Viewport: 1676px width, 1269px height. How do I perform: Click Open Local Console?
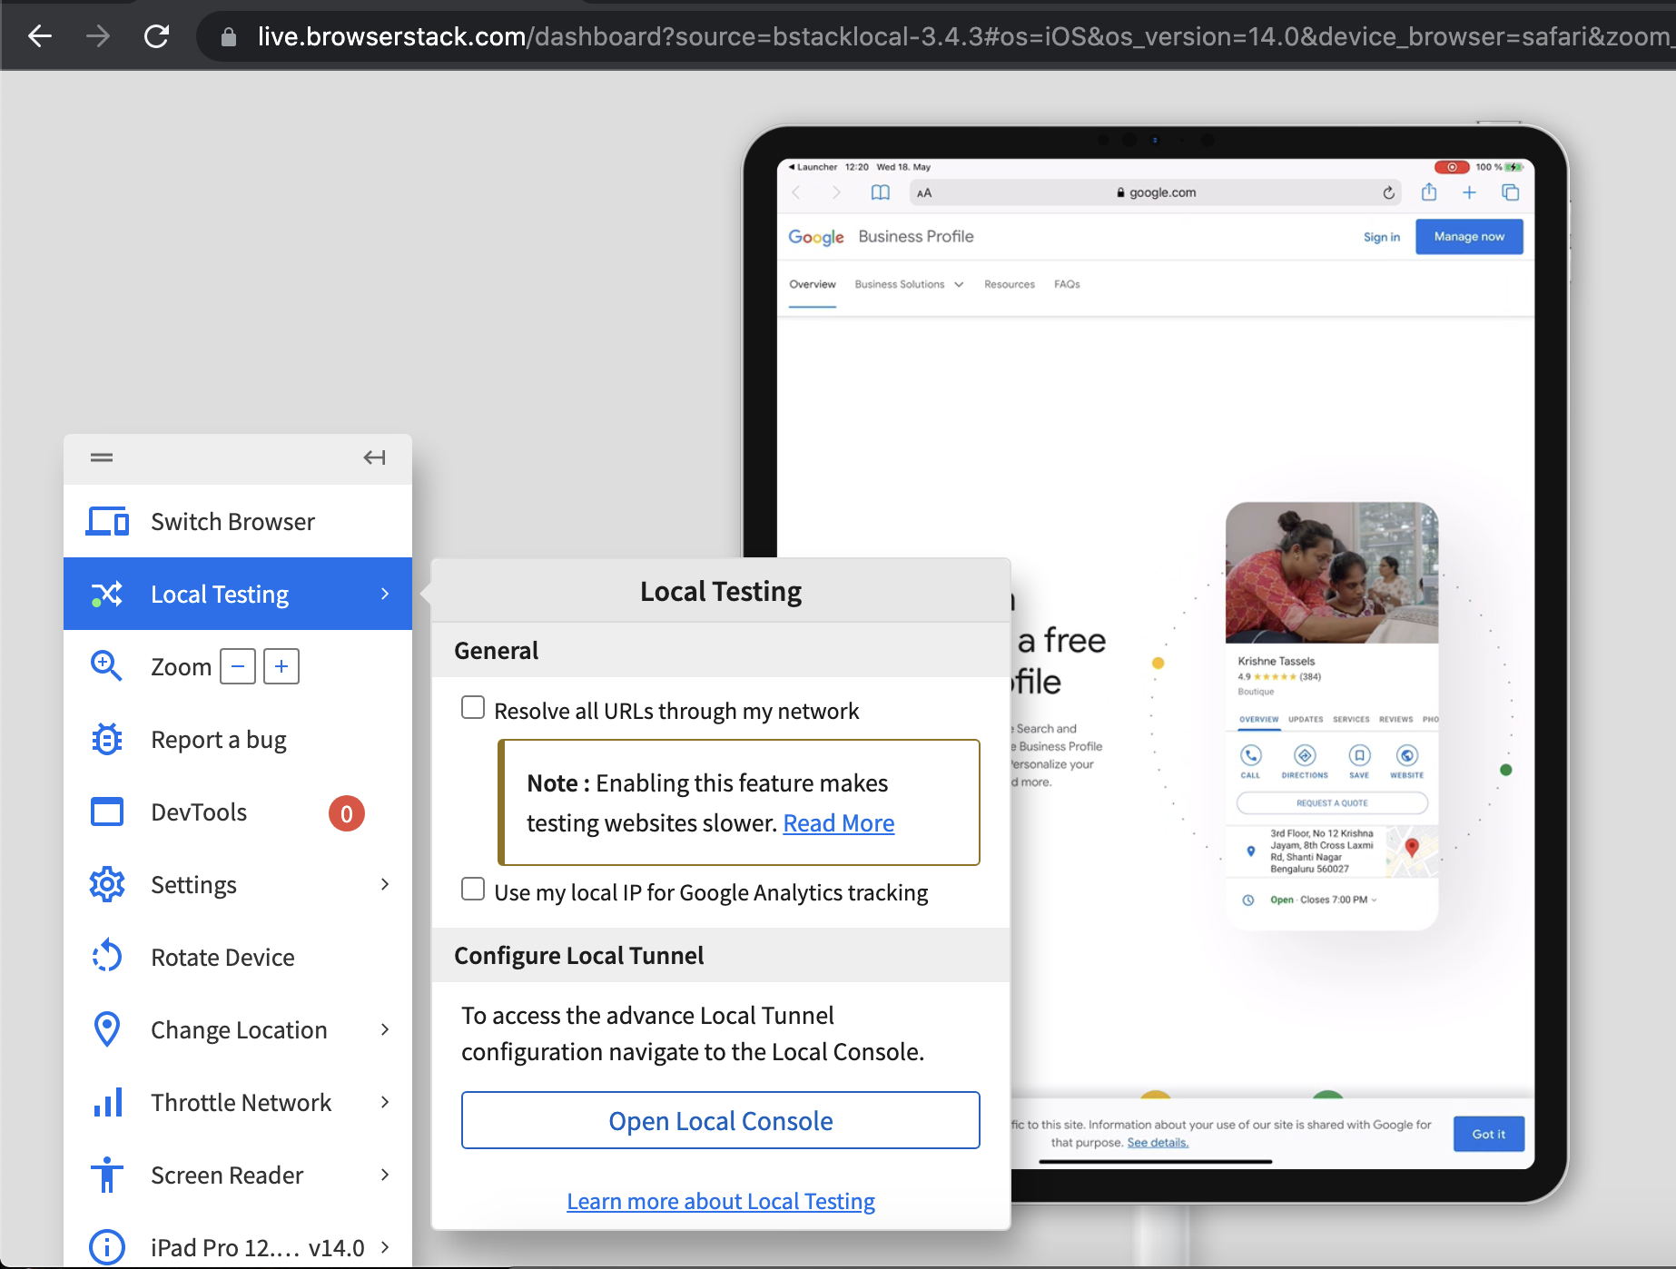[720, 1120]
